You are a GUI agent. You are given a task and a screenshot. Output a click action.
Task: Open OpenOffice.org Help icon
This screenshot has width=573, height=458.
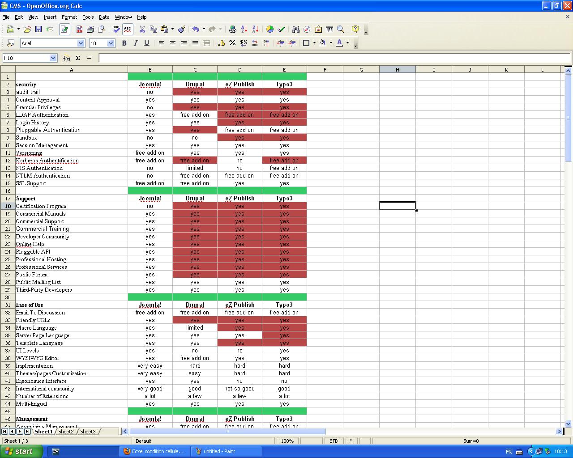click(x=355, y=29)
